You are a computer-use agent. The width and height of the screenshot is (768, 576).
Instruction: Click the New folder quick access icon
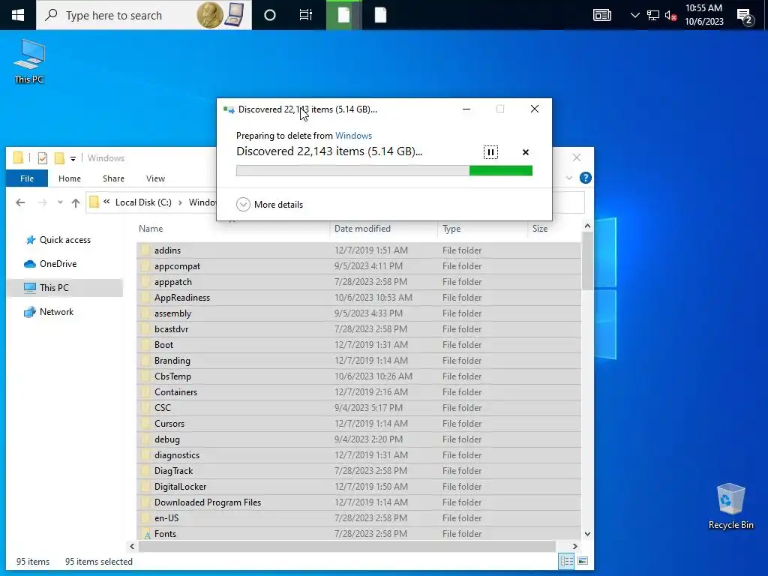(59, 158)
